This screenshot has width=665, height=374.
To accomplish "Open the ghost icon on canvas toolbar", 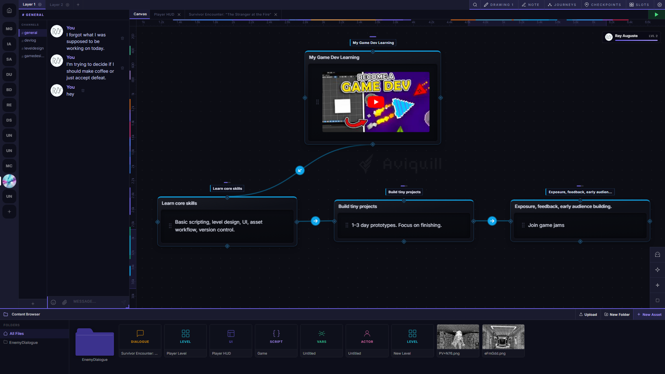I will coord(657,255).
